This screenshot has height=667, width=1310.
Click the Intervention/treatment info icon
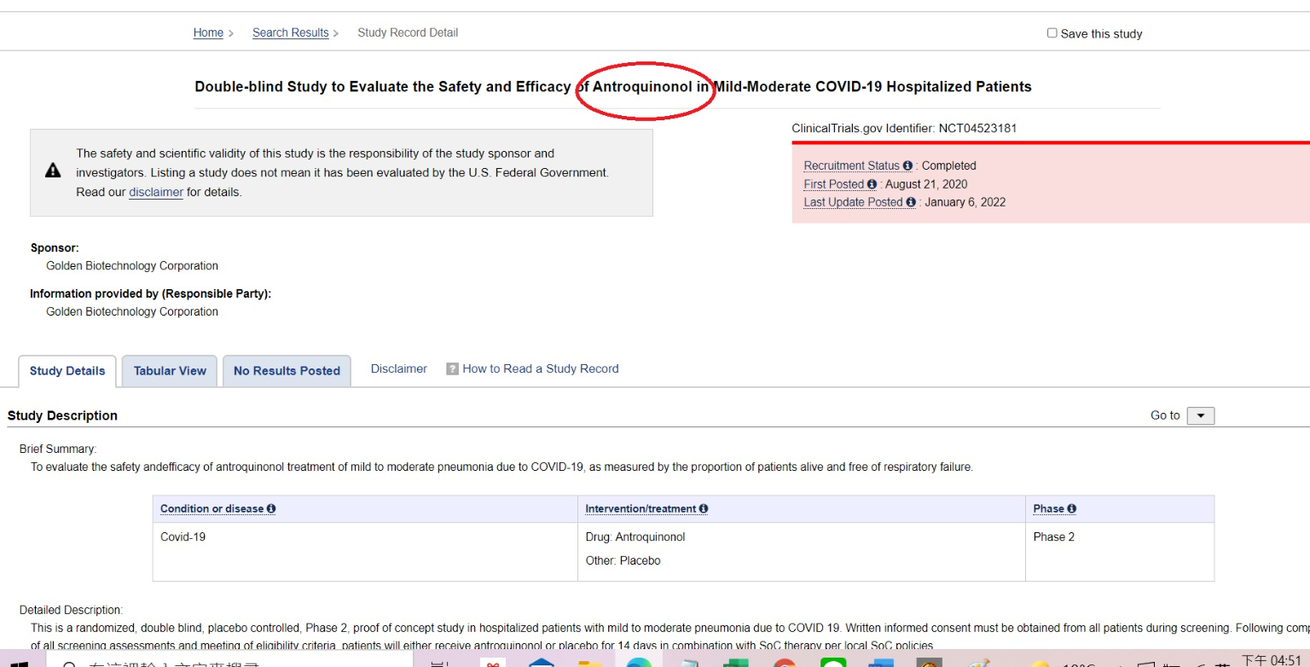(x=704, y=508)
